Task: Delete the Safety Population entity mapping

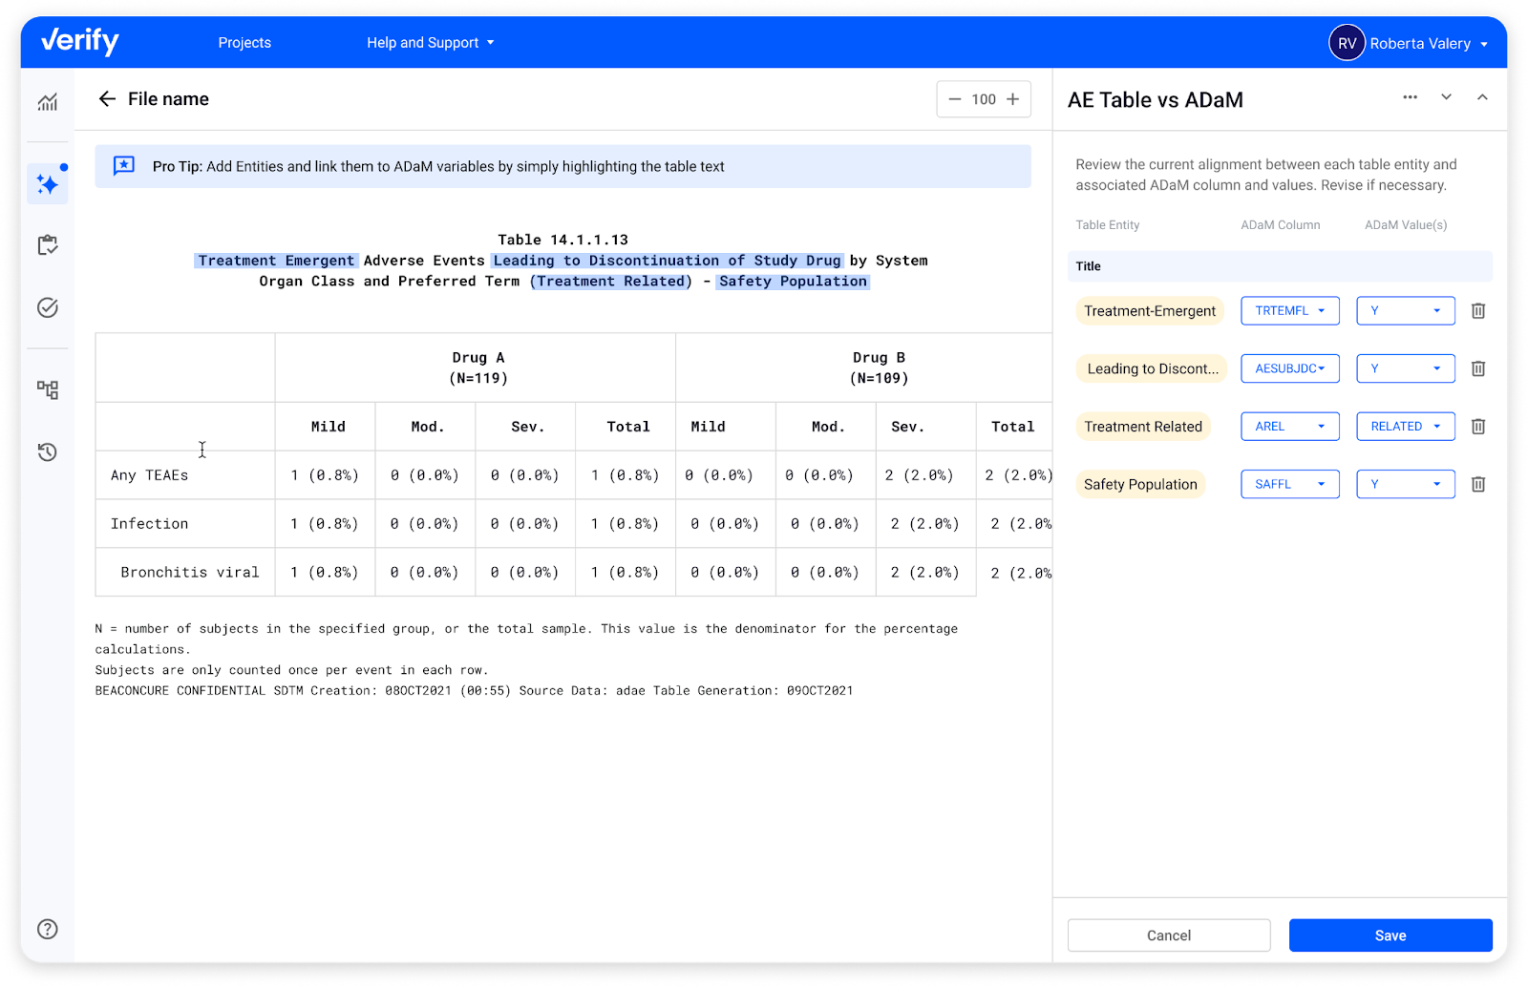Action: [x=1477, y=484]
